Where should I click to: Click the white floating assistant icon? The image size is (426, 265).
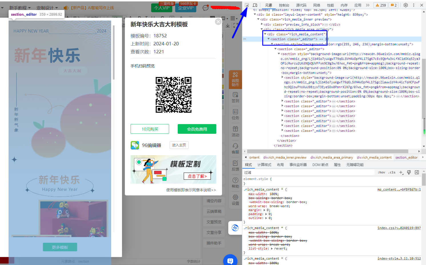(235, 228)
